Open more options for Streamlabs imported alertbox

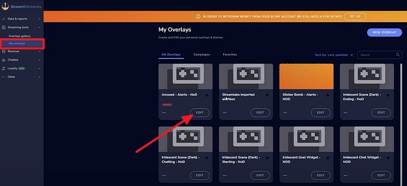(x=225, y=113)
